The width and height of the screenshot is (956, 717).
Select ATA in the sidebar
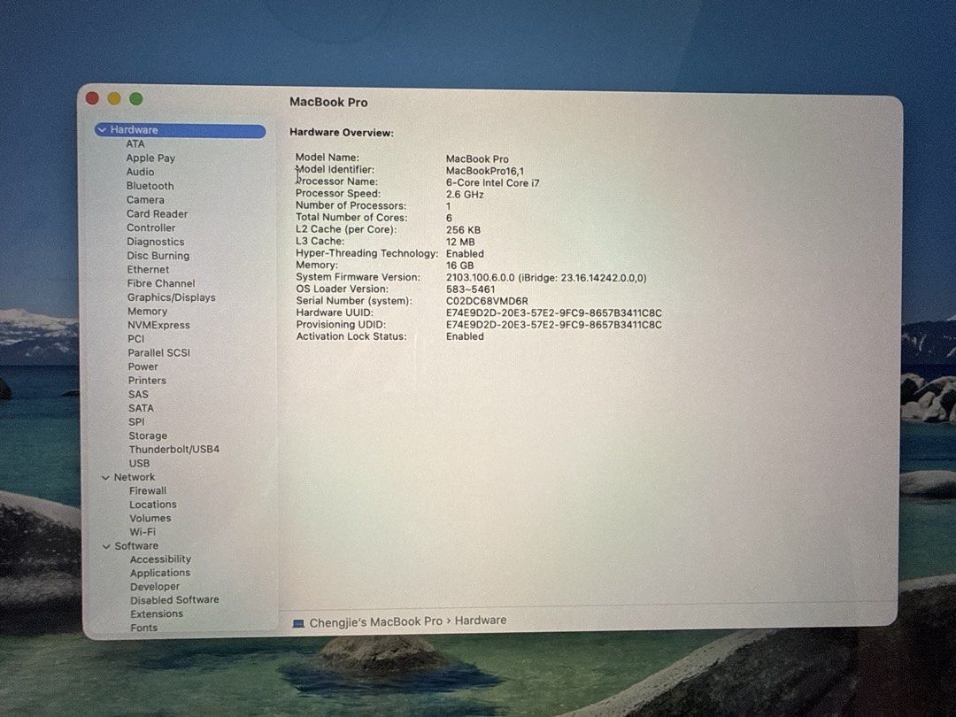(x=135, y=144)
